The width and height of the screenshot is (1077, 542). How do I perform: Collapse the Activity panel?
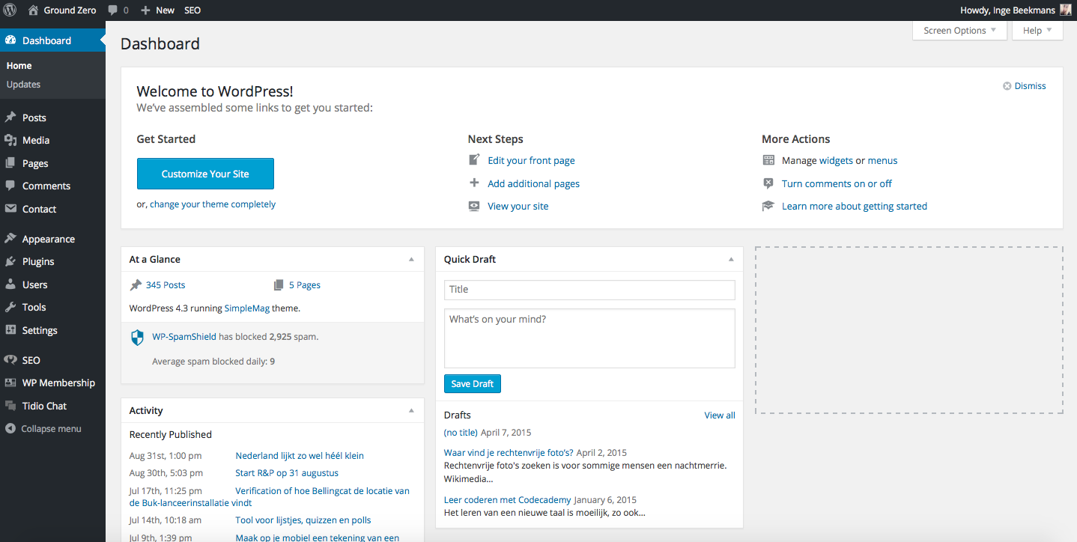pyautogui.click(x=410, y=410)
